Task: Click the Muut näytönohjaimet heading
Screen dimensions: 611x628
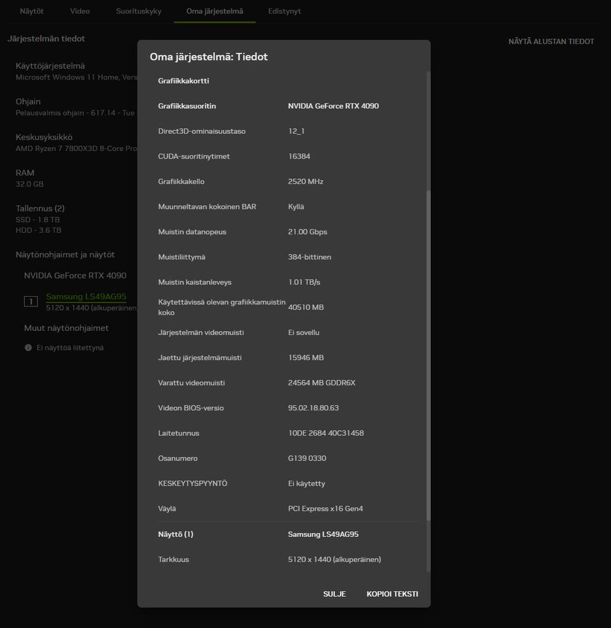Action: (x=66, y=328)
